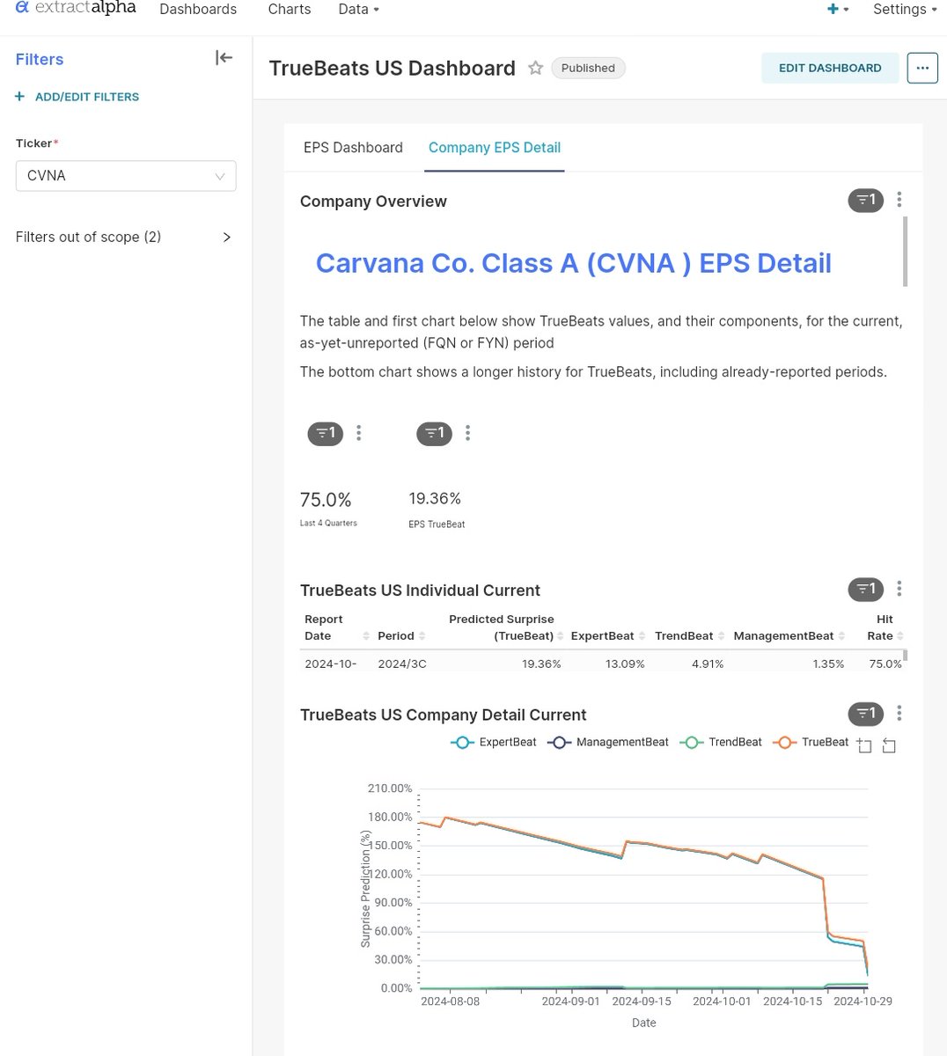
Task: Select the Company EPS Detail tab
Action: point(495,148)
